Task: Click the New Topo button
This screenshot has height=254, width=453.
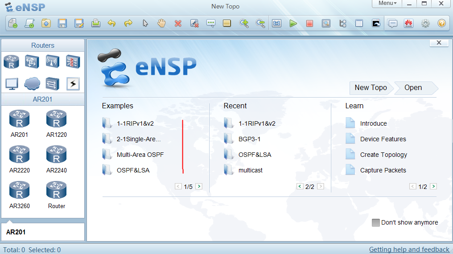Action: (371, 88)
